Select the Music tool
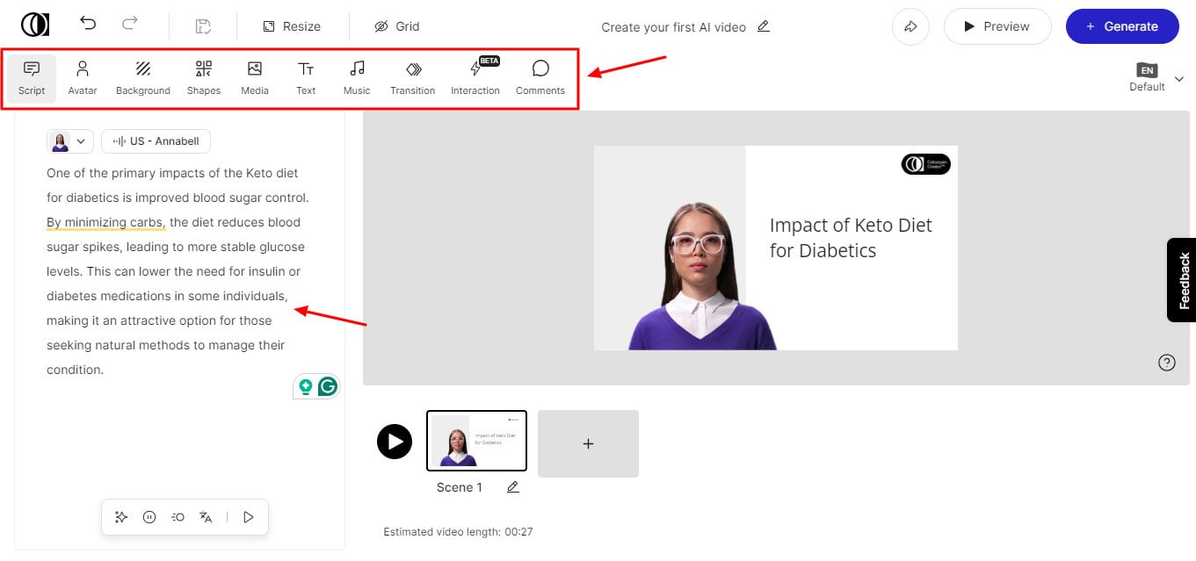 [x=357, y=77]
